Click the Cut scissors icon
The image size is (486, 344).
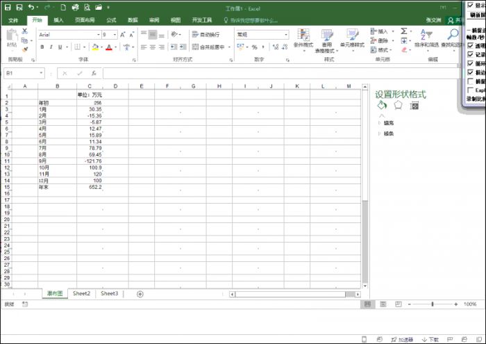pos(24,31)
